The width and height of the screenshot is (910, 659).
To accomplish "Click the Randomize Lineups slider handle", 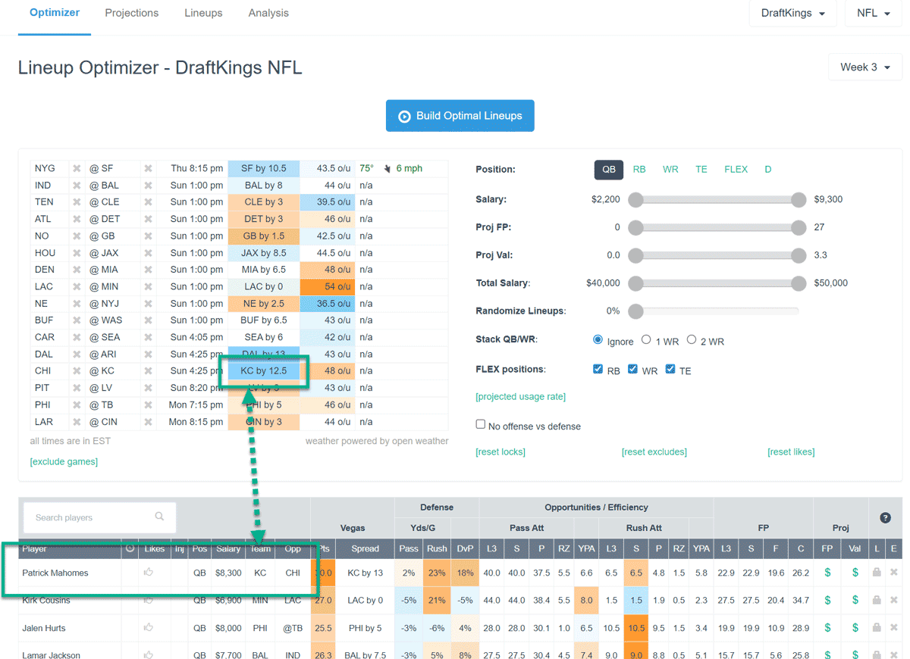I will click(635, 311).
